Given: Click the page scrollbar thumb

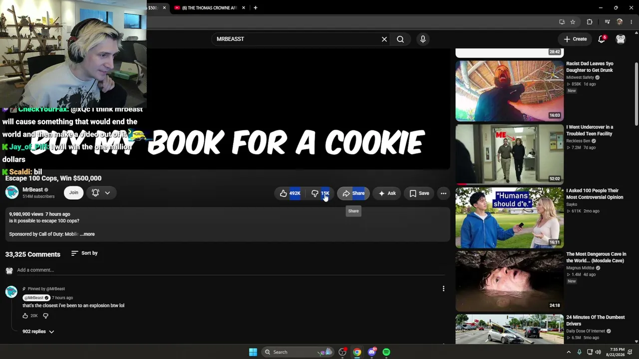Looking at the screenshot, I should pyautogui.click(x=637, y=95).
